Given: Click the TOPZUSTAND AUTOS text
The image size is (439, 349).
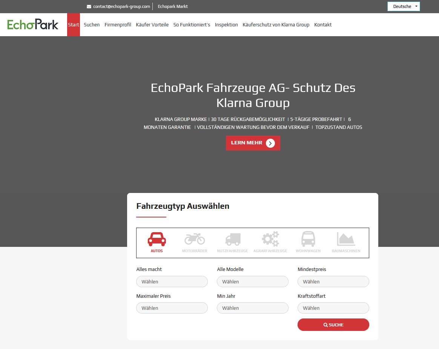Looking at the screenshot, I should pyautogui.click(x=339, y=127).
